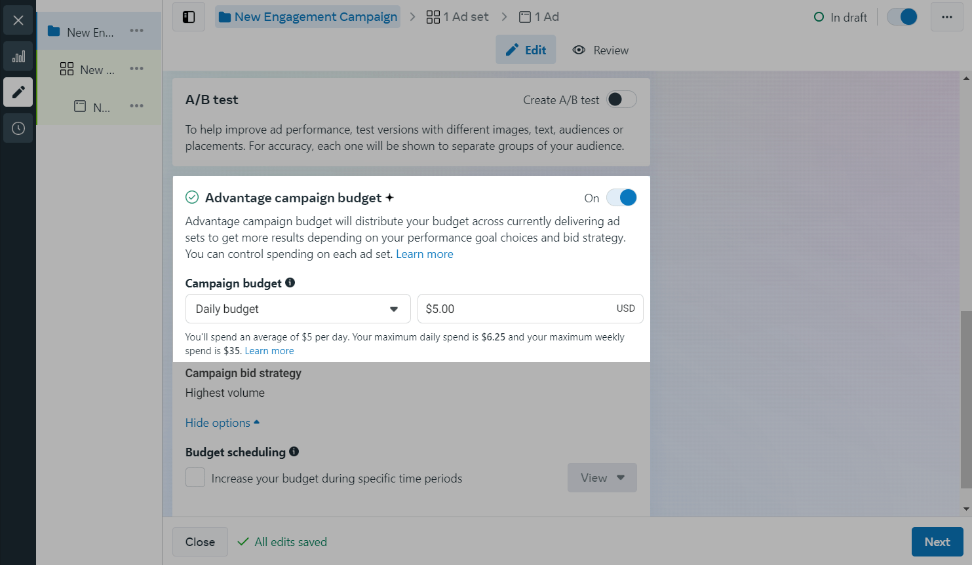The image size is (972, 565).
Task: Click the $5.00 budget amount field
Action: tap(518, 309)
